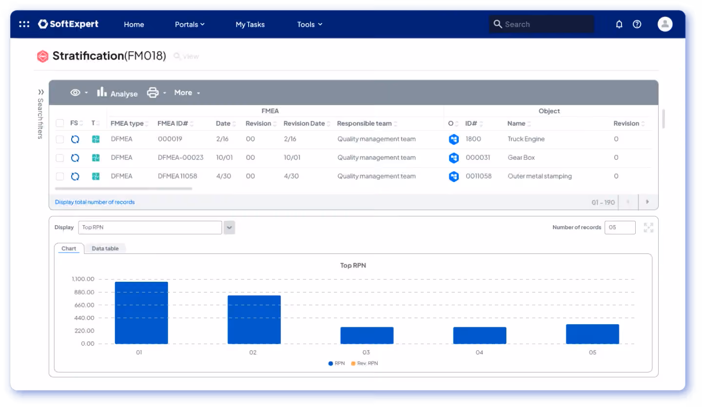
Task: Sort by FMEA type column
Action: point(130,123)
